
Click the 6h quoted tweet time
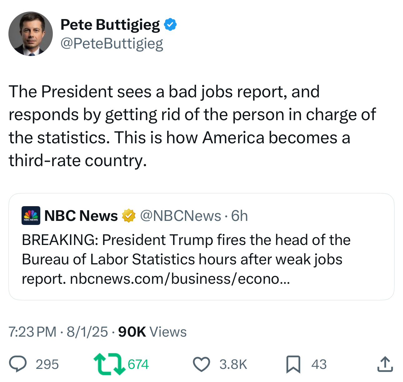(239, 216)
